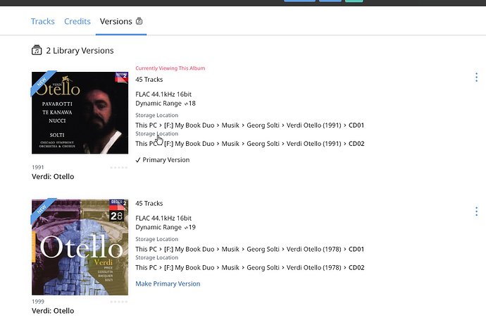486x325 pixels.
Task: Click star rating under 1999 Otello cover
Action: tap(119, 302)
